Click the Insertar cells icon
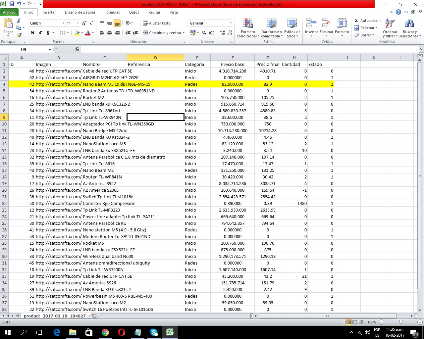Screen dimensions: 424x339 (x=311, y=24)
